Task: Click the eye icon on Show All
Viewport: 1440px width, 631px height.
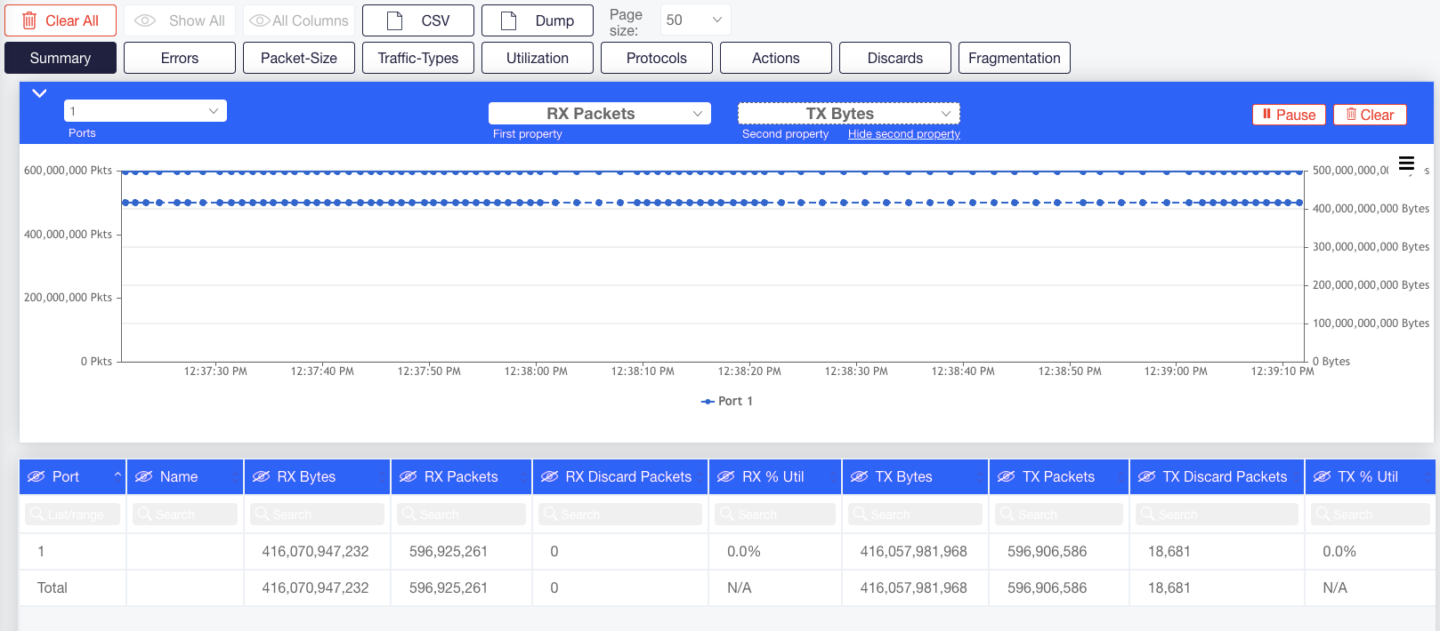Action: (145, 20)
